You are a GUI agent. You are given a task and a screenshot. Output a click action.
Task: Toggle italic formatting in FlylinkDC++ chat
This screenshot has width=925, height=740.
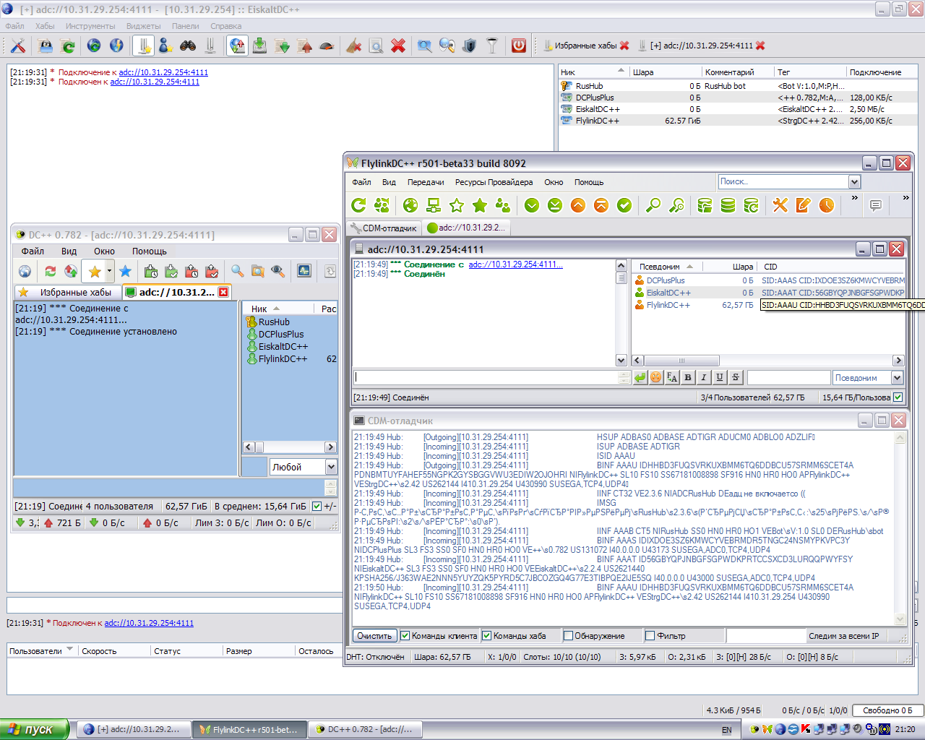(704, 377)
